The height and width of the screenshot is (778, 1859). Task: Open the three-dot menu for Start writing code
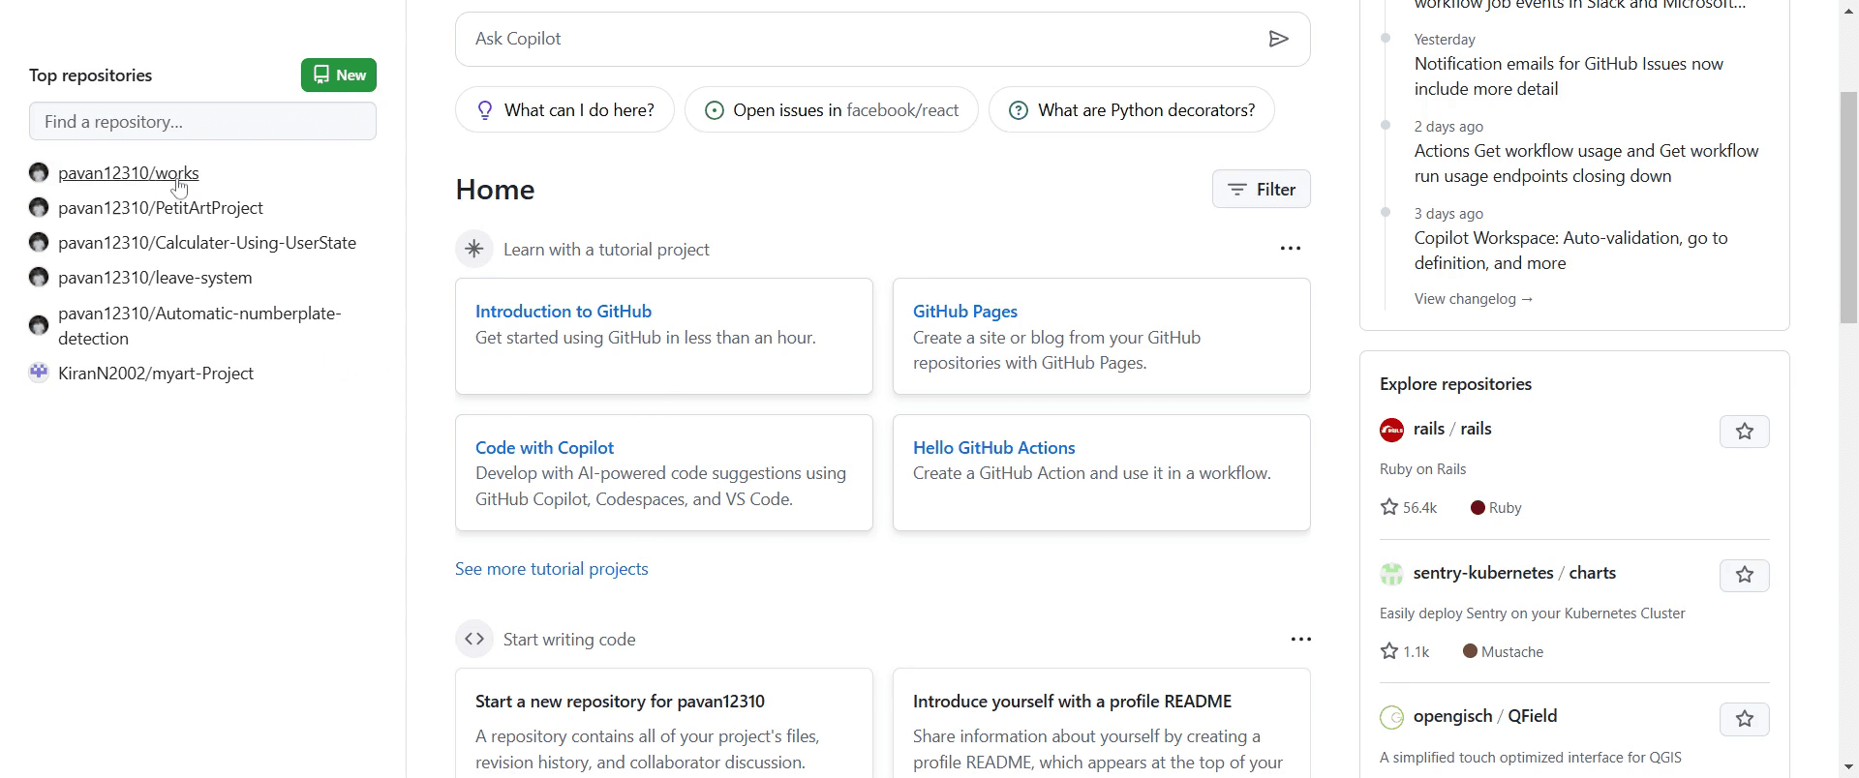click(1301, 640)
